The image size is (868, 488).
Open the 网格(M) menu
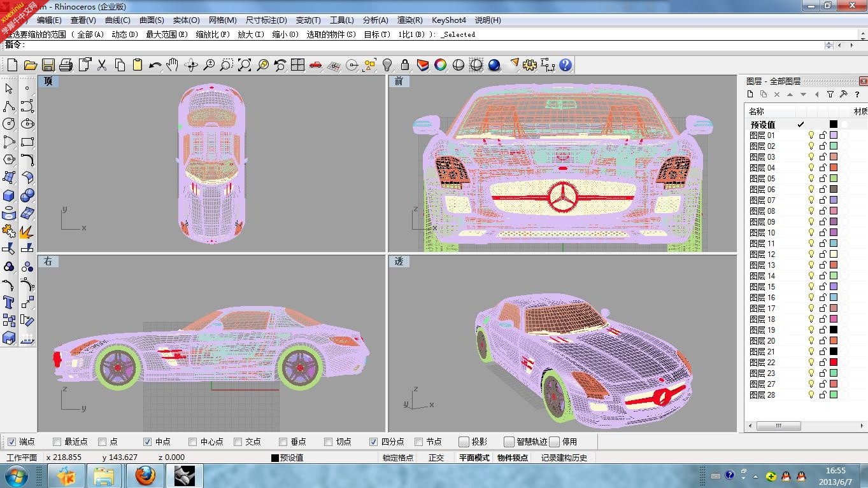point(223,20)
